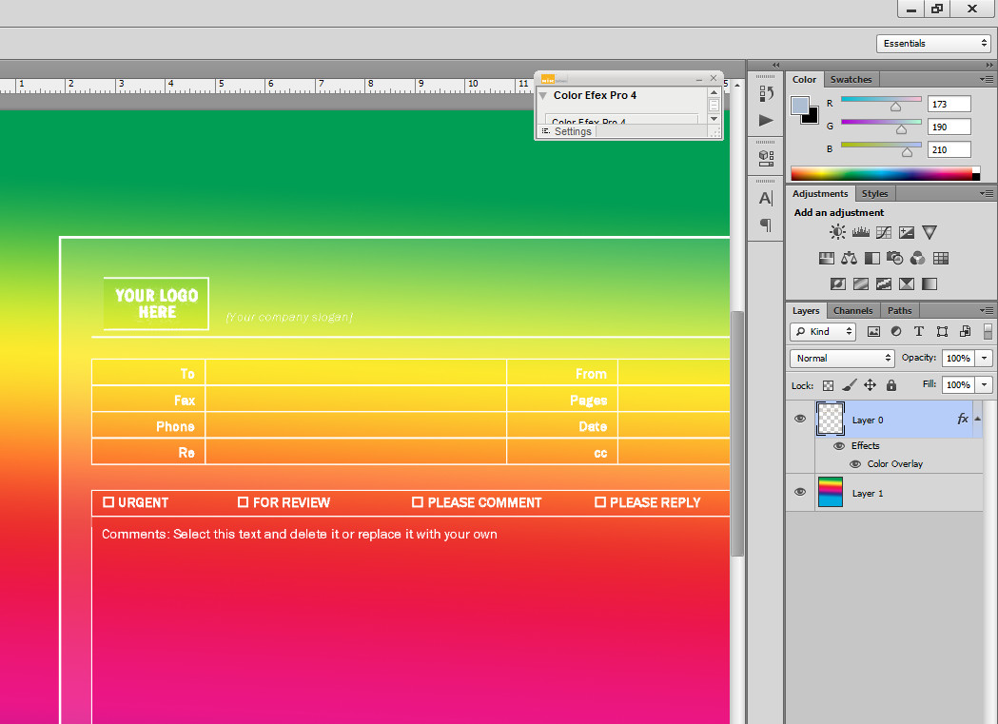Hide Layer 1 with its eye icon

click(x=800, y=492)
